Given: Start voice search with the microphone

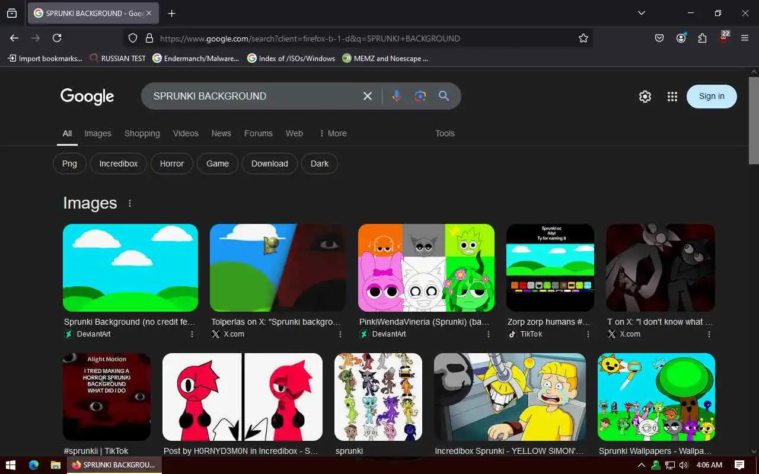Looking at the screenshot, I should point(397,96).
